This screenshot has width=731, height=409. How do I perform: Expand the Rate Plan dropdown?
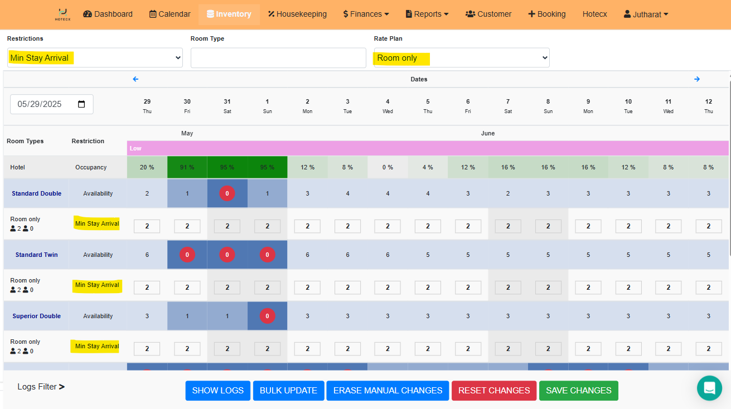click(461, 58)
